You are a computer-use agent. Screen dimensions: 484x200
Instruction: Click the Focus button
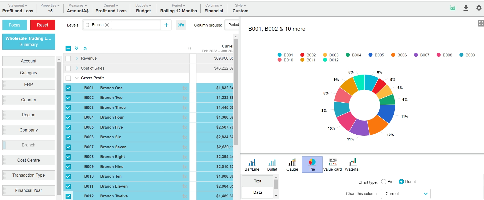point(14,25)
